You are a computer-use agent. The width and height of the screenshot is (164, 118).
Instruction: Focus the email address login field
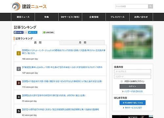tap(133, 71)
